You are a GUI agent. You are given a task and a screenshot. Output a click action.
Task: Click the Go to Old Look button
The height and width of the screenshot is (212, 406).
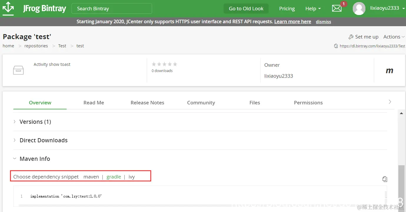[246, 9]
